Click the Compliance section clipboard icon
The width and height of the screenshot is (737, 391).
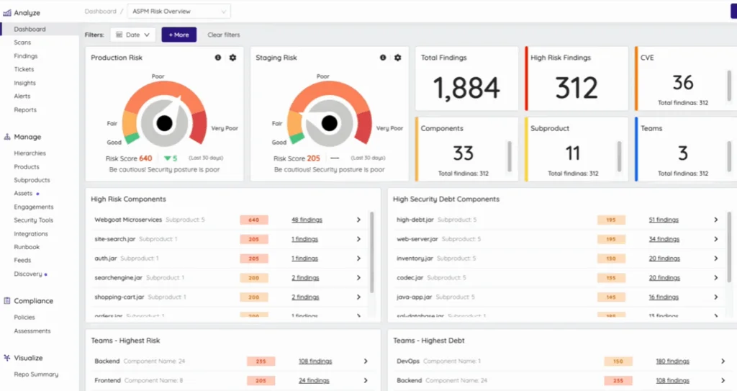[7, 301]
